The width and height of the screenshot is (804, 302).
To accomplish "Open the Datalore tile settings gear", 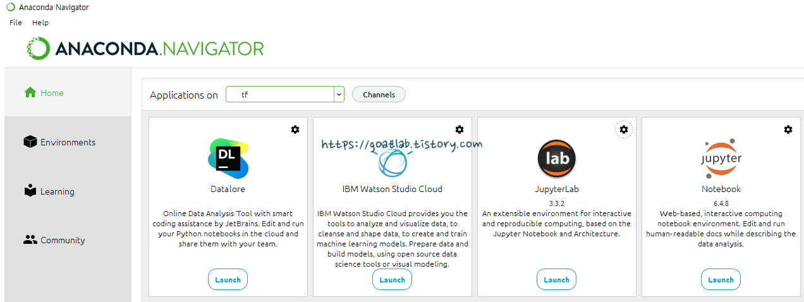I will (295, 130).
